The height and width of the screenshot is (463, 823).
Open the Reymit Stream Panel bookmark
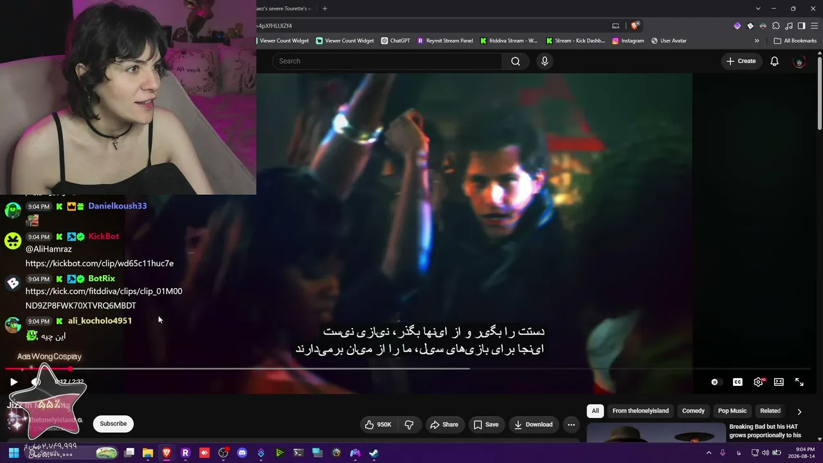pyautogui.click(x=445, y=41)
